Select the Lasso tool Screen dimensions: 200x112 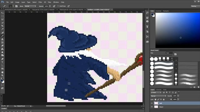coord(2,19)
